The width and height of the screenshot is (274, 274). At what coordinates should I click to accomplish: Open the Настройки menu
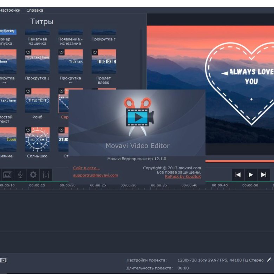pos(10,10)
